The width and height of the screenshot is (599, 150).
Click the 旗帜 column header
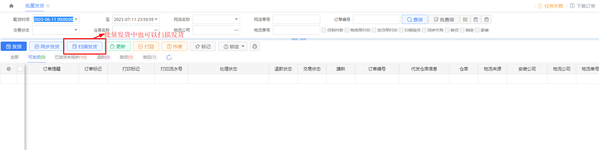(x=341, y=69)
